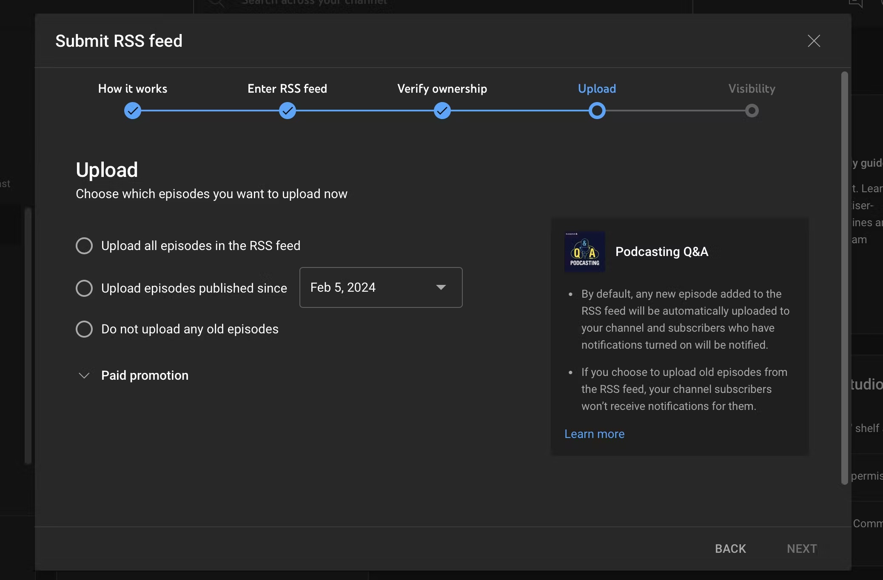Click the How it works checkmark step icon

point(133,111)
